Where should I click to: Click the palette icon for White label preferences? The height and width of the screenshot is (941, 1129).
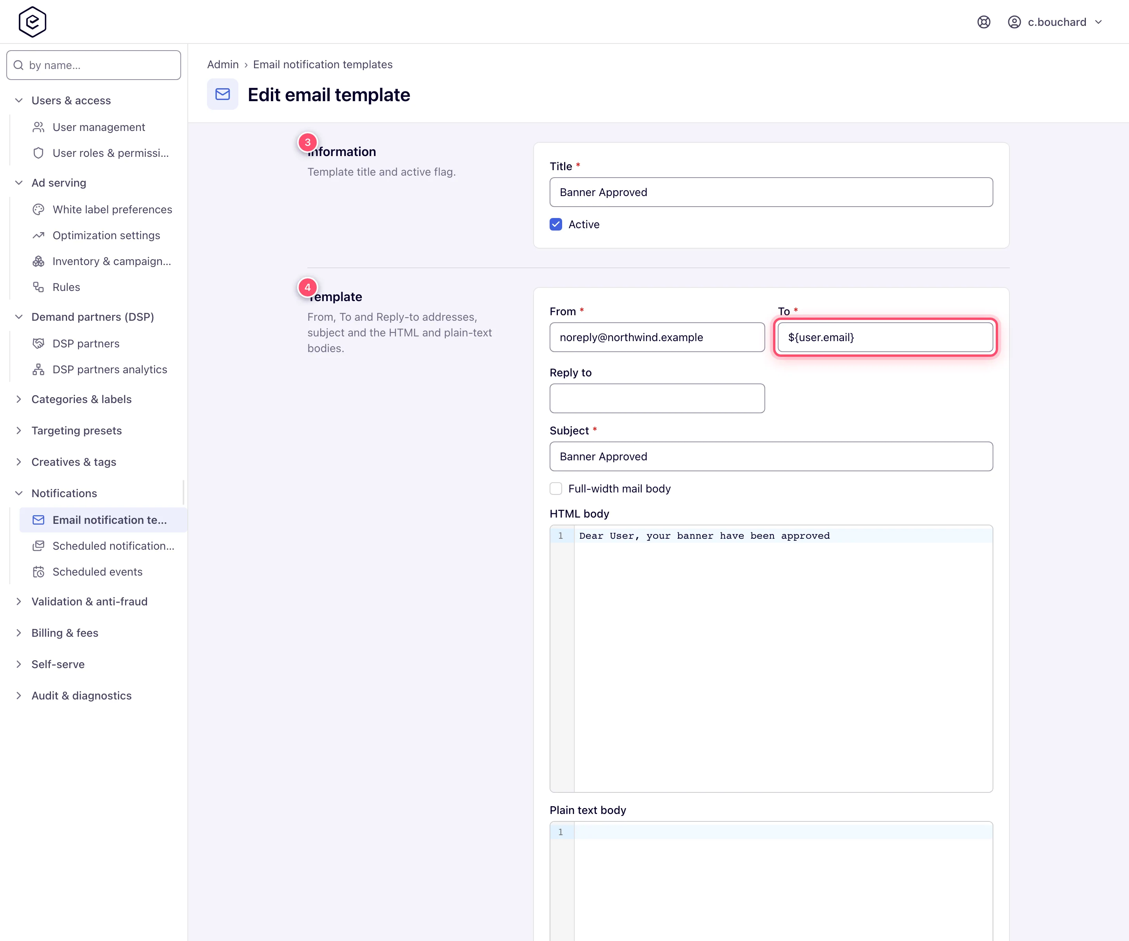[x=38, y=209]
